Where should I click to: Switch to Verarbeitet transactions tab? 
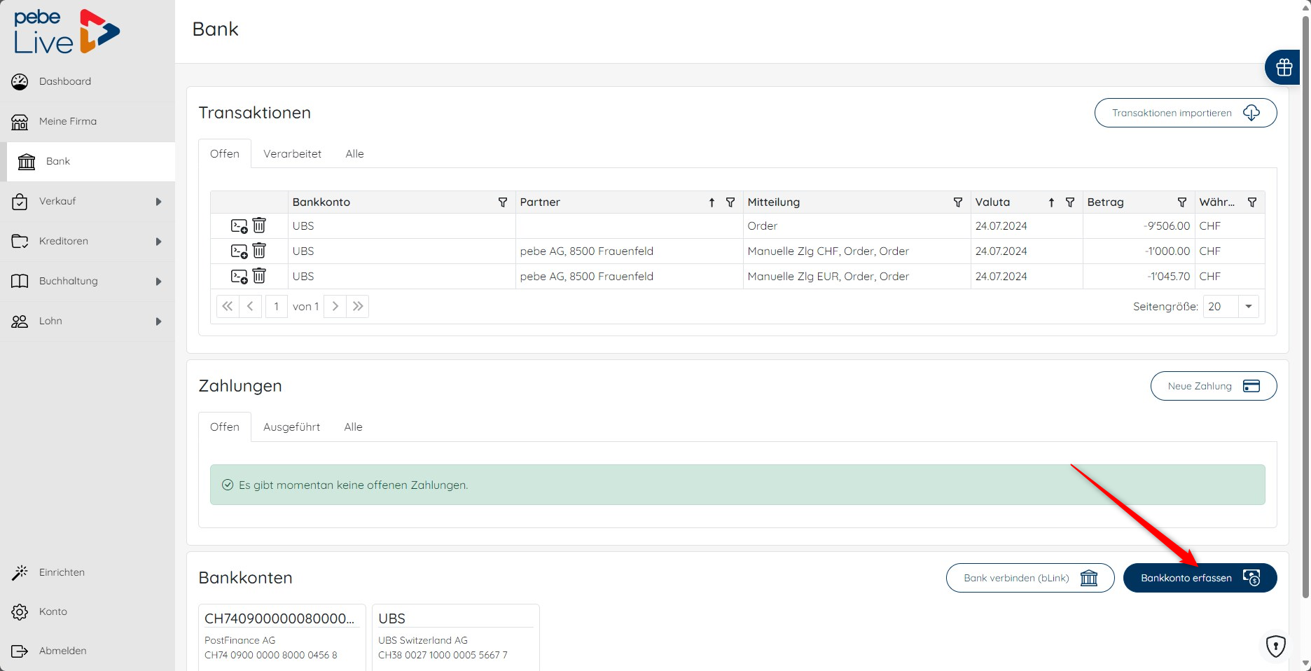pos(292,154)
